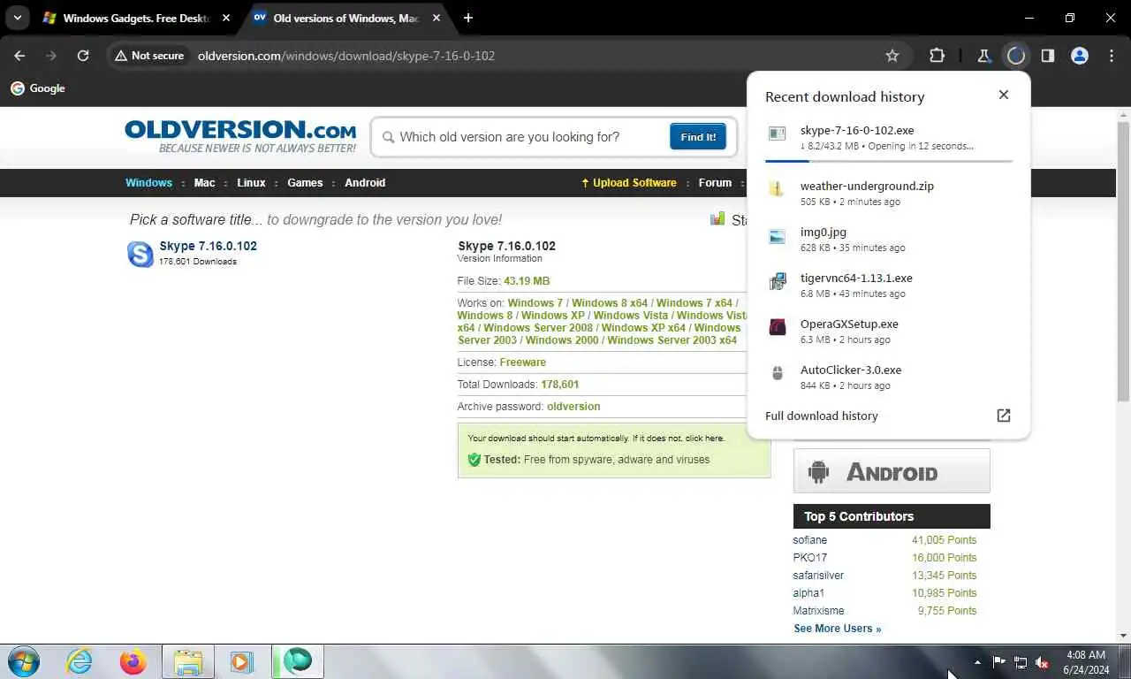Click the Action Center flag icon
1131x679 pixels.
point(998,662)
